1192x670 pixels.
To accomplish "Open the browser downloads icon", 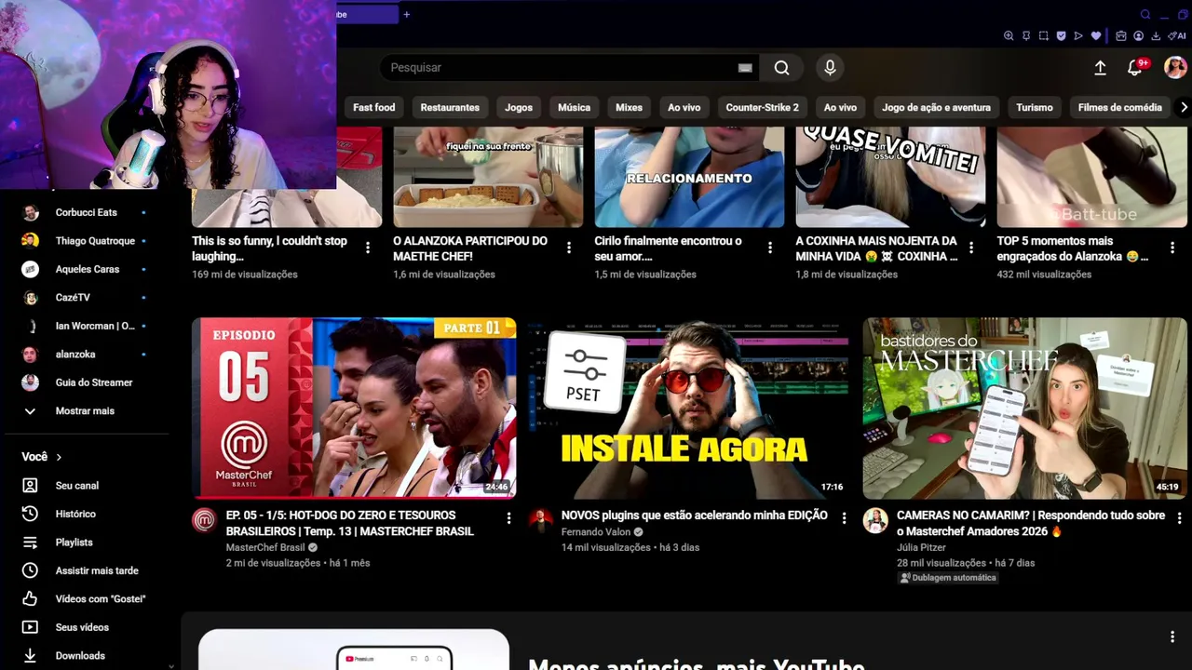I will tap(1156, 36).
